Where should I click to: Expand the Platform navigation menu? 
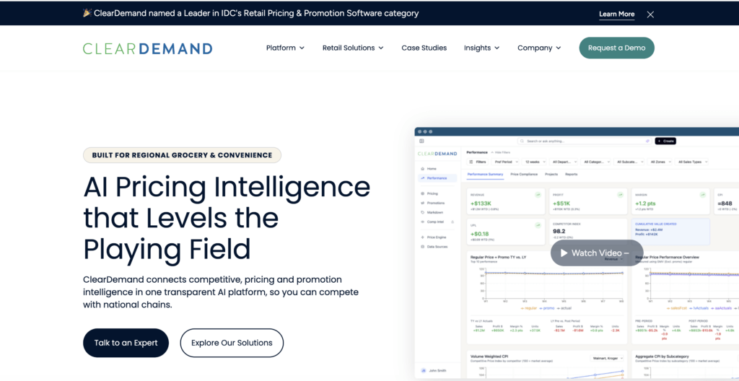[285, 48]
